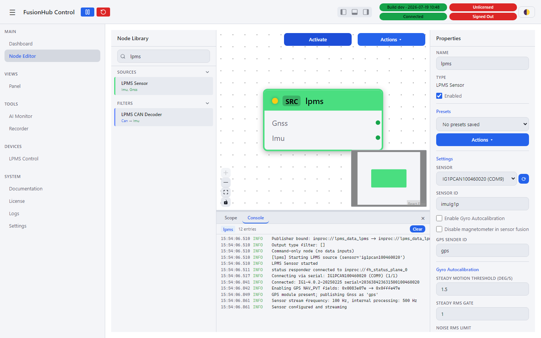
Task: Click the Build dev version badge
Action: [413, 7]
